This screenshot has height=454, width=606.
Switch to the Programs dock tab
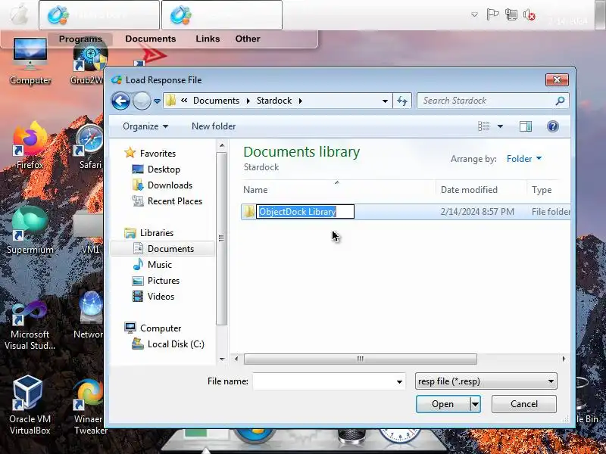point(80,39)
